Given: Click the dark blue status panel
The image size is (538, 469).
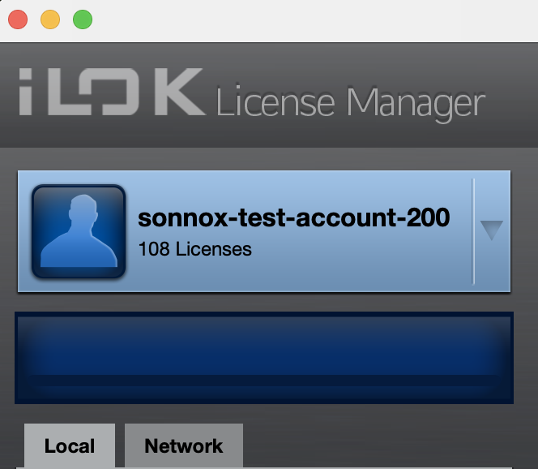Looking at the screenshot, I should point(264,358).
